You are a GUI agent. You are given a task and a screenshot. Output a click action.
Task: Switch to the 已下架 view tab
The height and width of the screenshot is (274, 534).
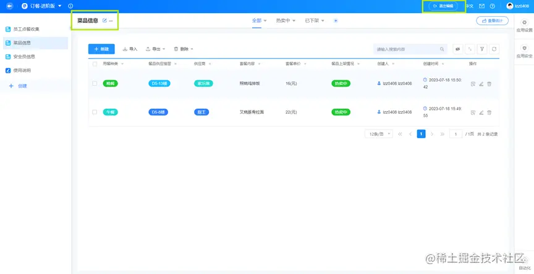(311, 20)
